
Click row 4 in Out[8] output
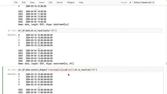pyautogui.click(x=35, y=85)
